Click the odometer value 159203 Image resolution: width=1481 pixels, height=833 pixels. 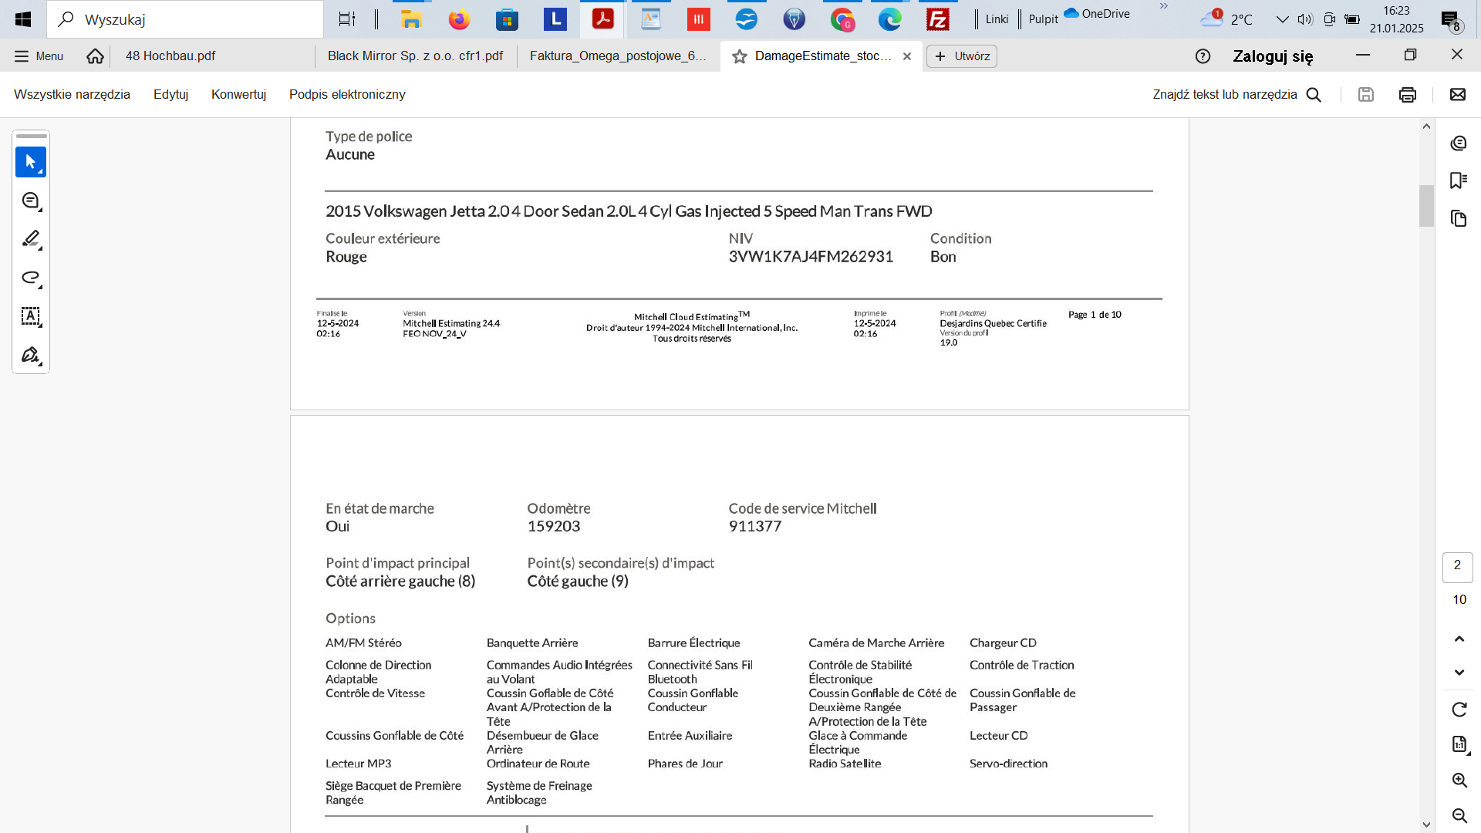click(x=553, y=527)
